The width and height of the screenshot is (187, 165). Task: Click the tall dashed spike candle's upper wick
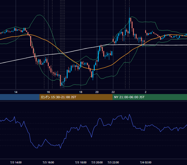pos(130,13)
